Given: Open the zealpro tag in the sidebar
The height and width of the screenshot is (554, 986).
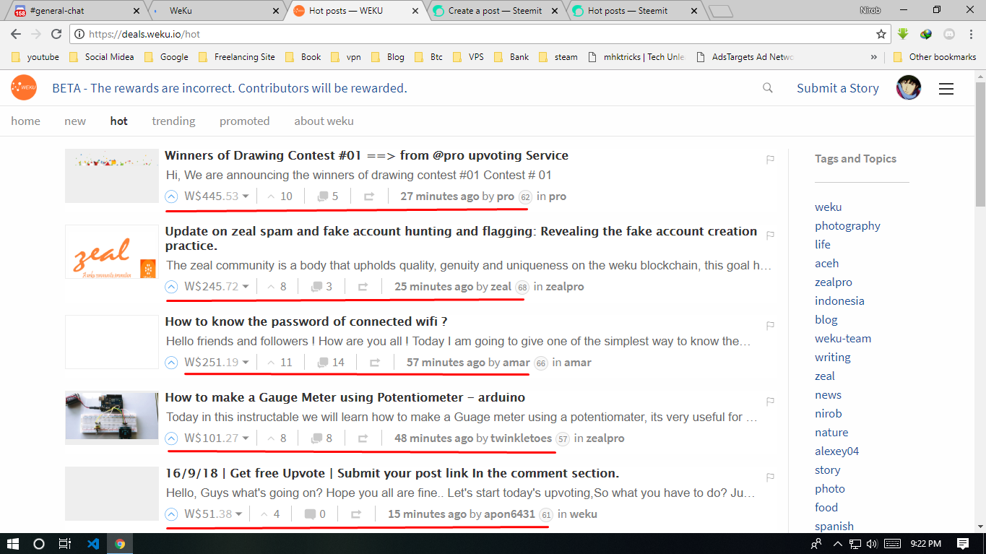Looking at the screenshot, I should coord(834,282).
